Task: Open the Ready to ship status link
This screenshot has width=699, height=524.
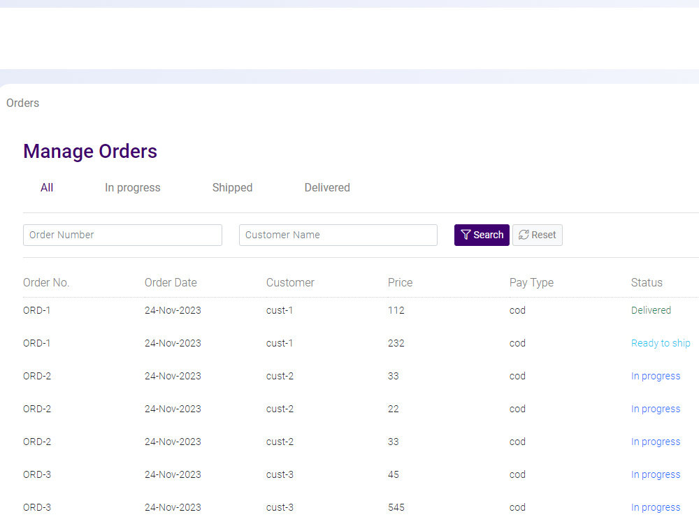Action: pyautogui.click(x=661, y=343)
